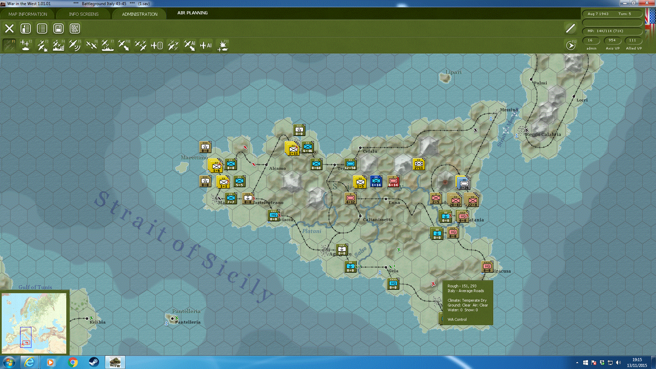Screen dimensions: 656x369
Task: Switch to the MAP INFORMATION tab
Action: tap(28, 14)
